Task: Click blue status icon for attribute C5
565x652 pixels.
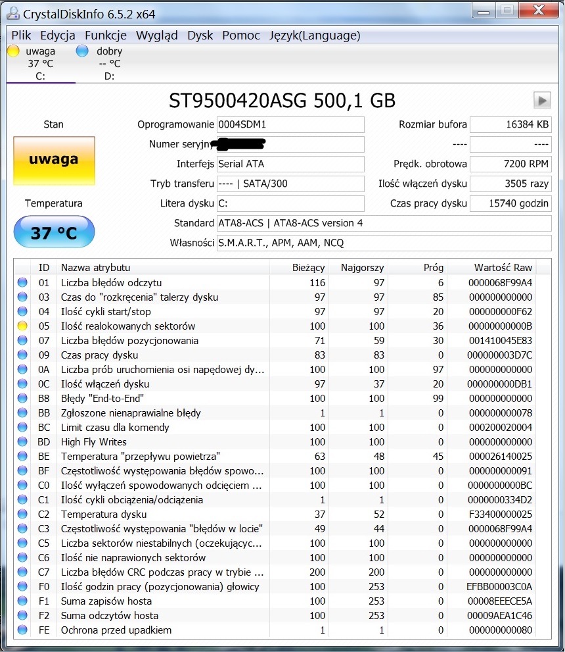Action: [22, 543]
